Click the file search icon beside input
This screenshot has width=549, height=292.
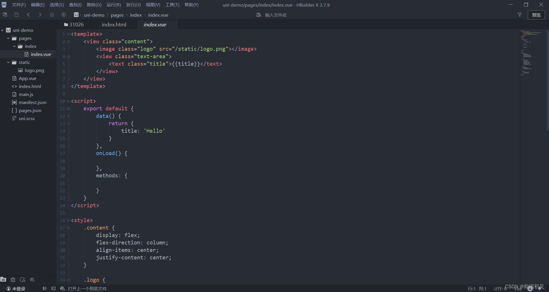pyautogui.click(x=259, y=15)
